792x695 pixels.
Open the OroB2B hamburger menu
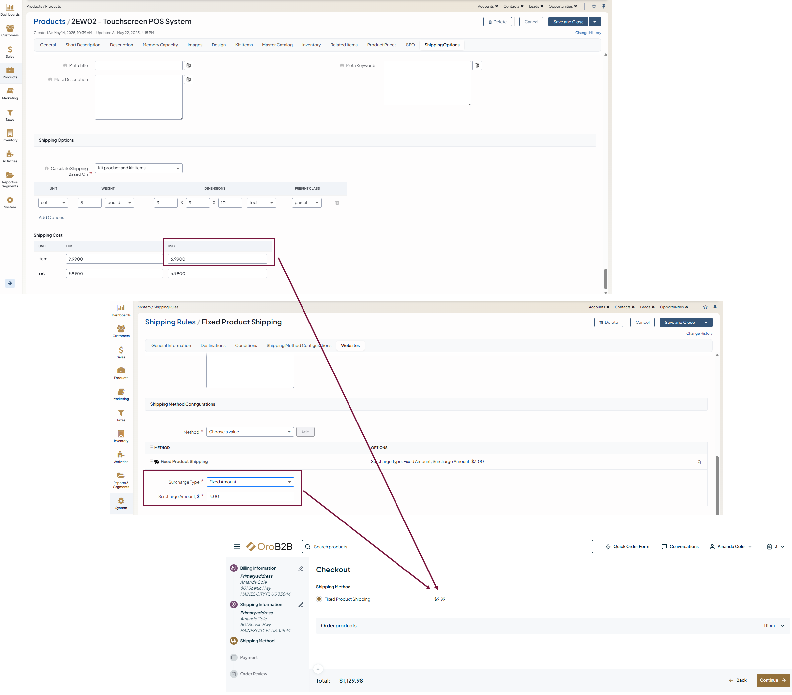[237, 547]
